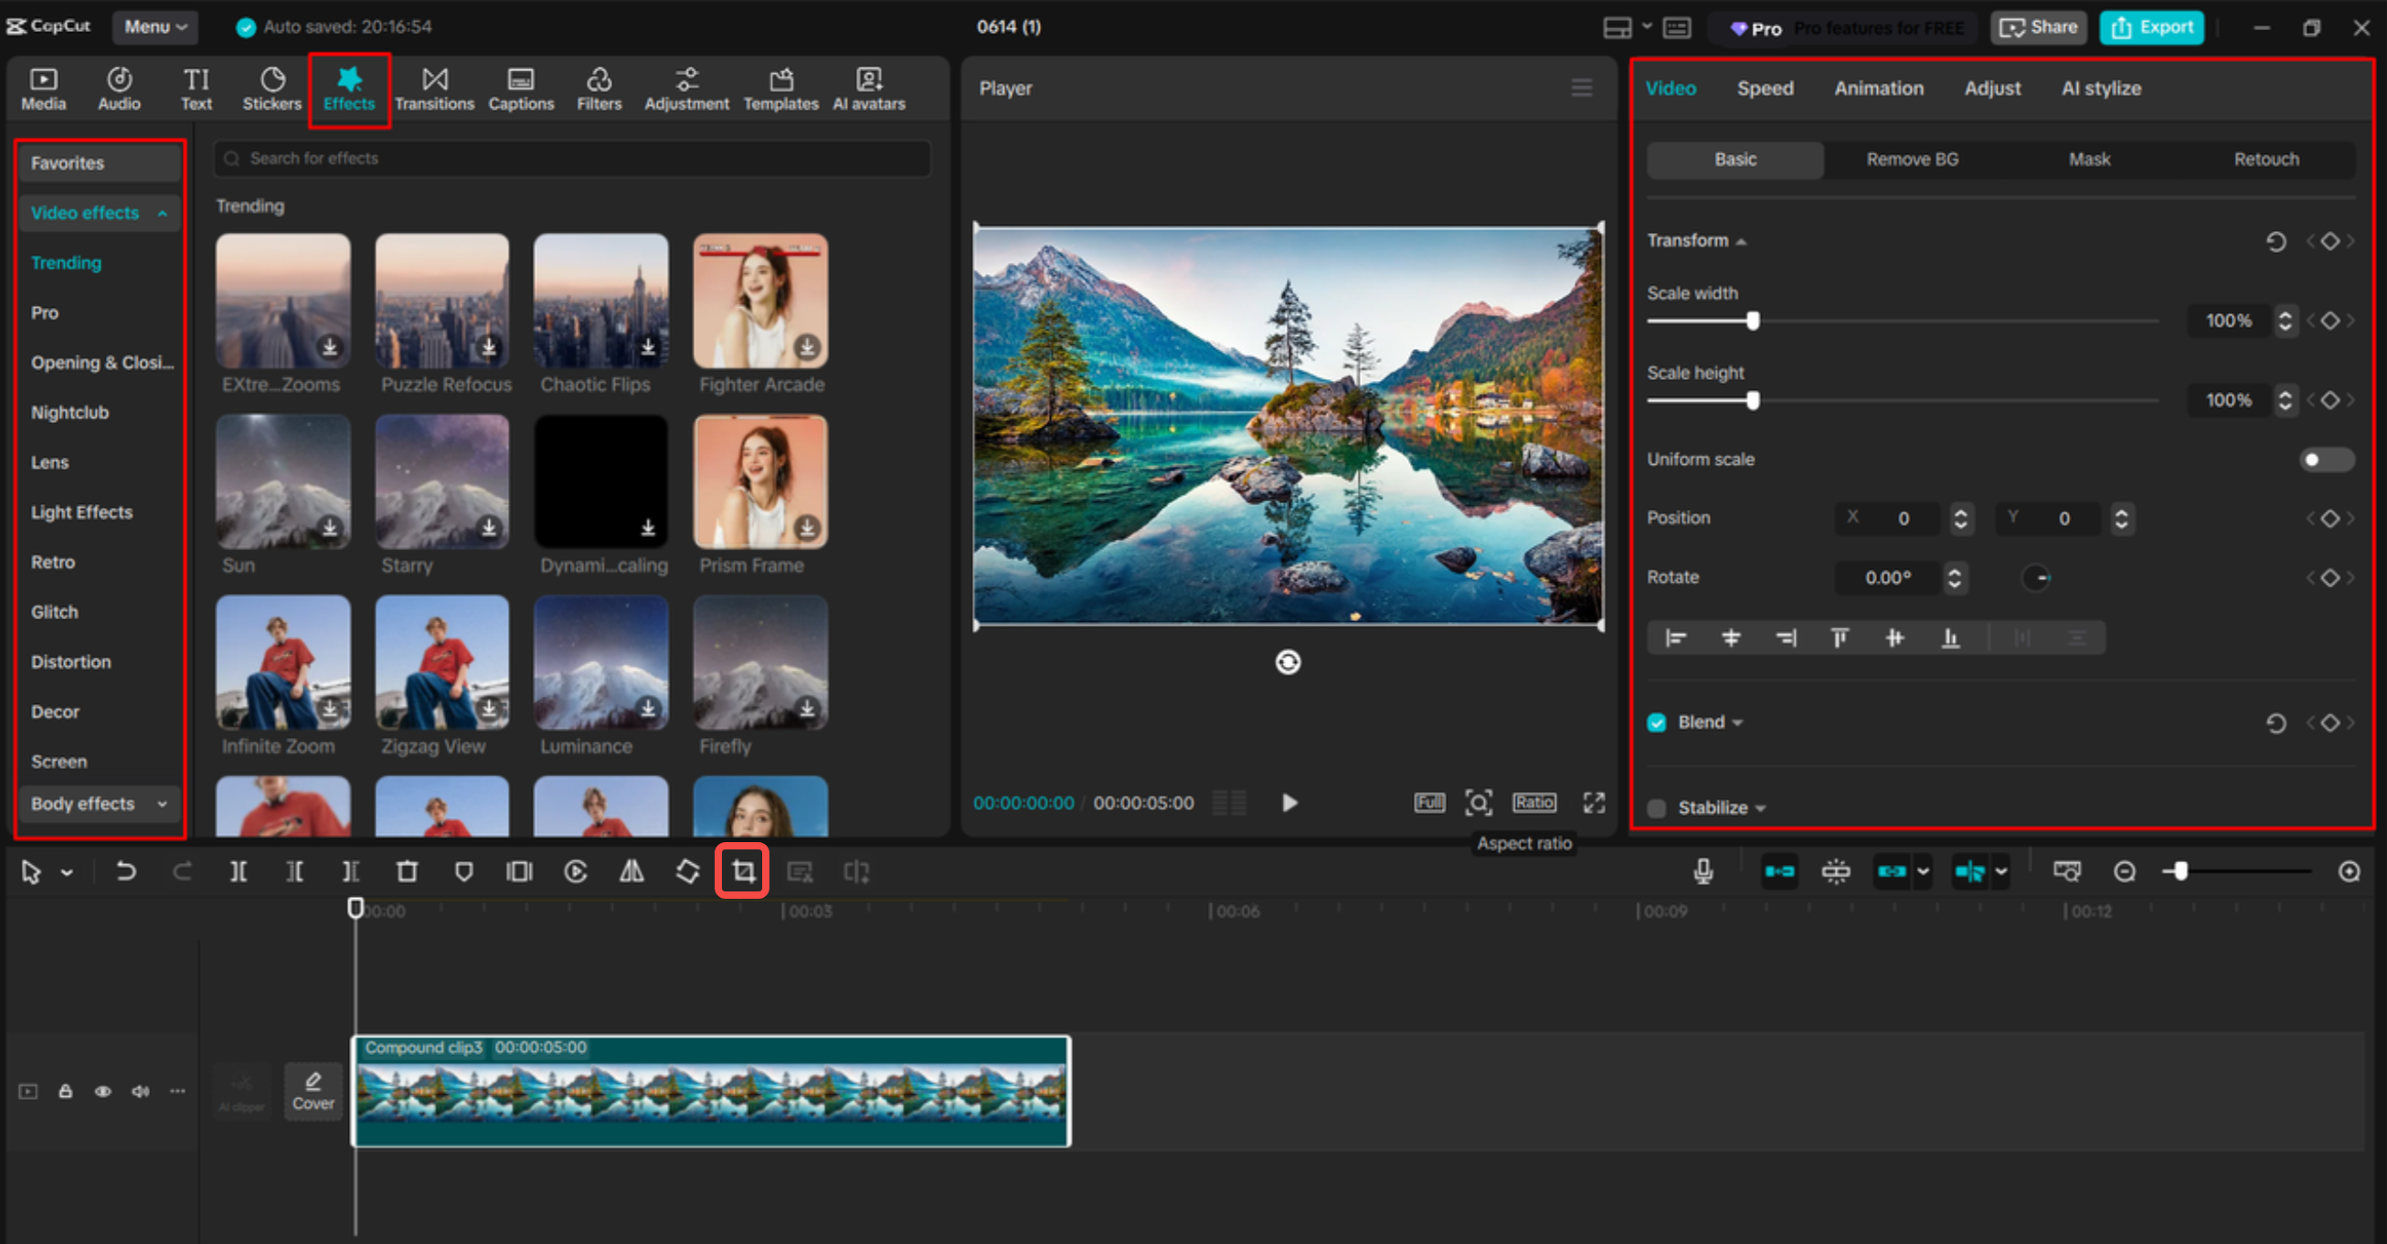Select the Starry effect thumbnail
Screen dimensions: 2387x1244
pyautogui.click(x=441, y=481)
